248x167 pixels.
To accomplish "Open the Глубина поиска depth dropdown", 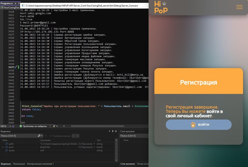I will point(78,136).
